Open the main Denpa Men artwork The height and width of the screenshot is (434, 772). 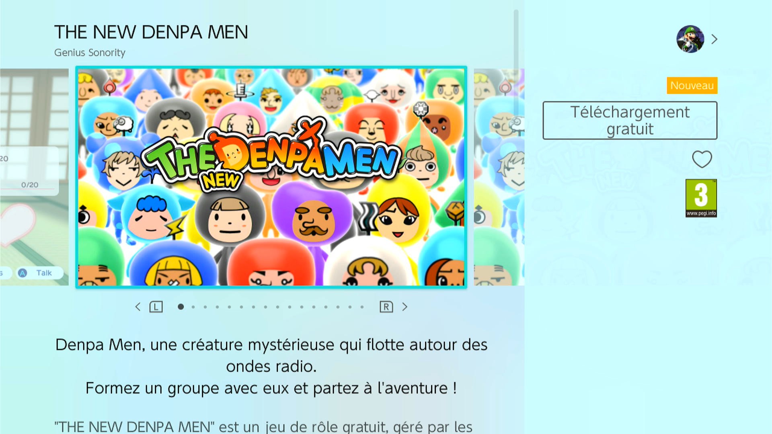point(271,177)
